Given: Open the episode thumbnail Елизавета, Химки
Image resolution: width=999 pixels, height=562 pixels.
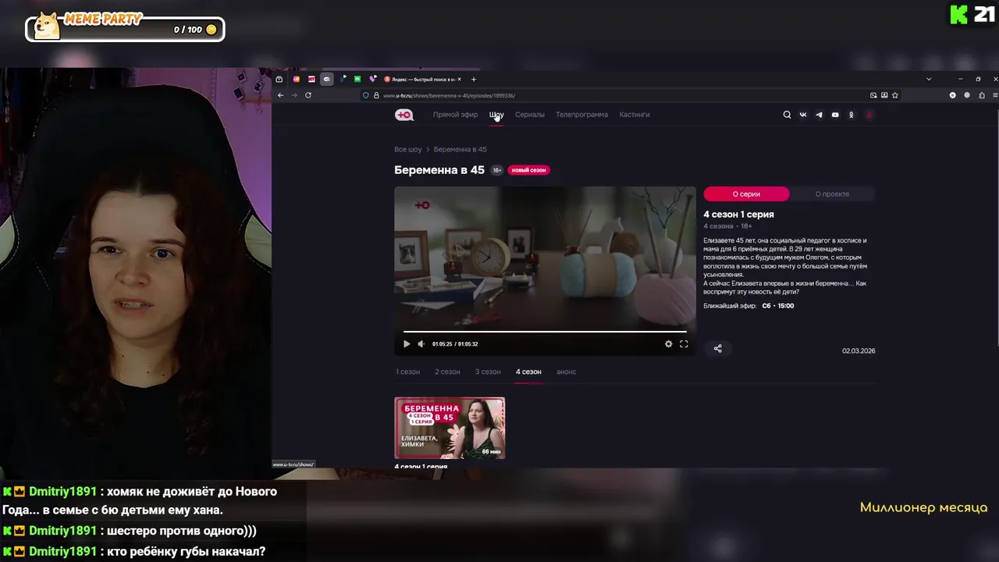Looking at the screenshot, I should pos(450,428).
